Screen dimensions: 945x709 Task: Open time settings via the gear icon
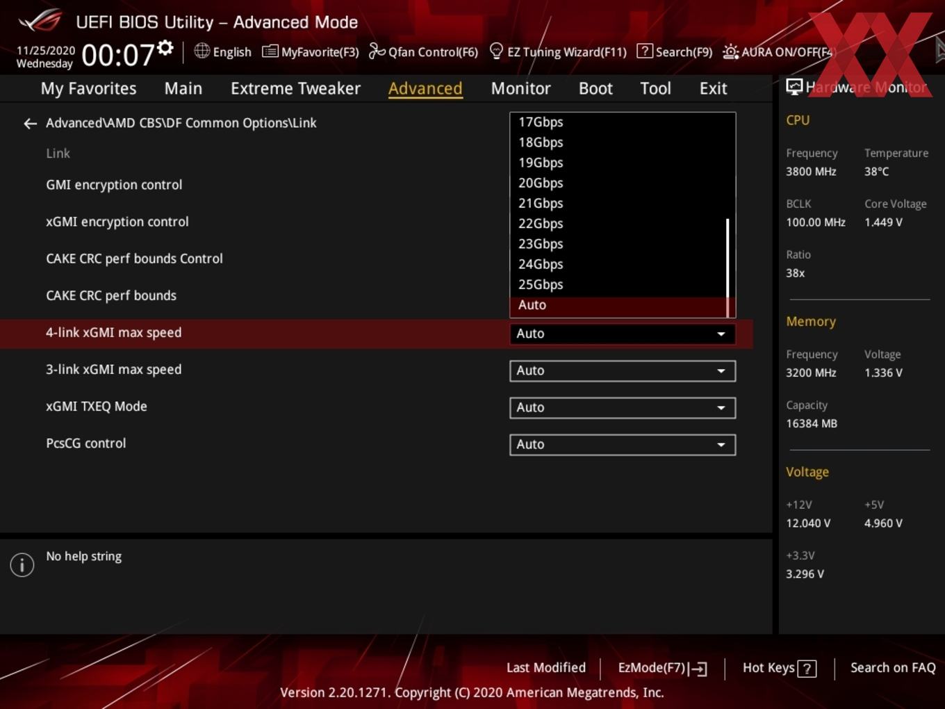(x=165, y=47)
